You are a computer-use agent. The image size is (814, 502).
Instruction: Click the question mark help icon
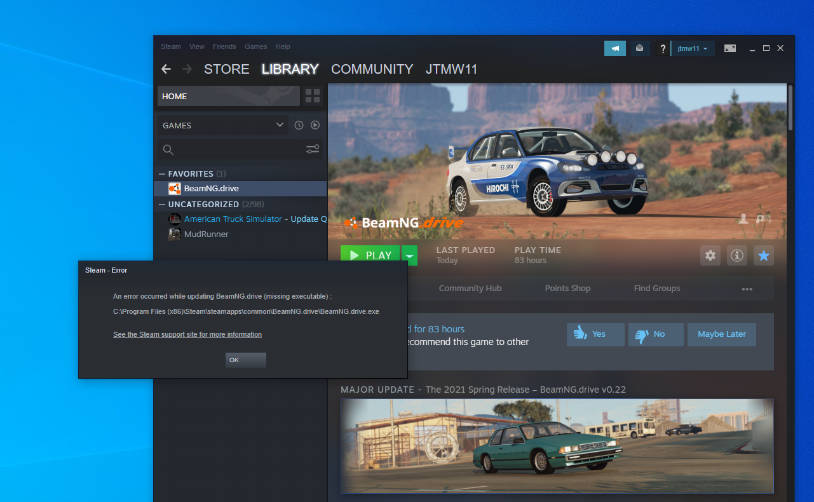[x=663, y=48]
